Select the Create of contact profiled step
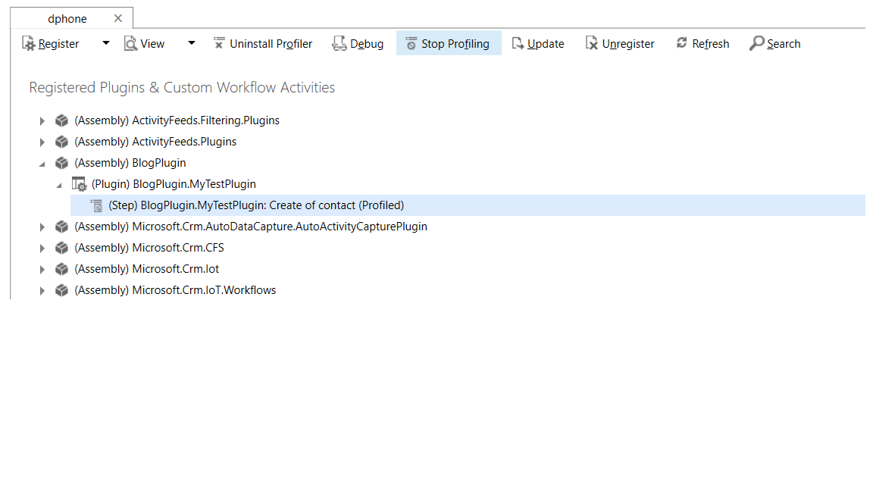The image size is (873, 491). point(256,205)
